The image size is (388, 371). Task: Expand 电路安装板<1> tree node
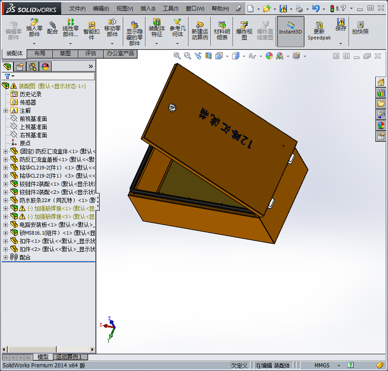coord(5,225)
